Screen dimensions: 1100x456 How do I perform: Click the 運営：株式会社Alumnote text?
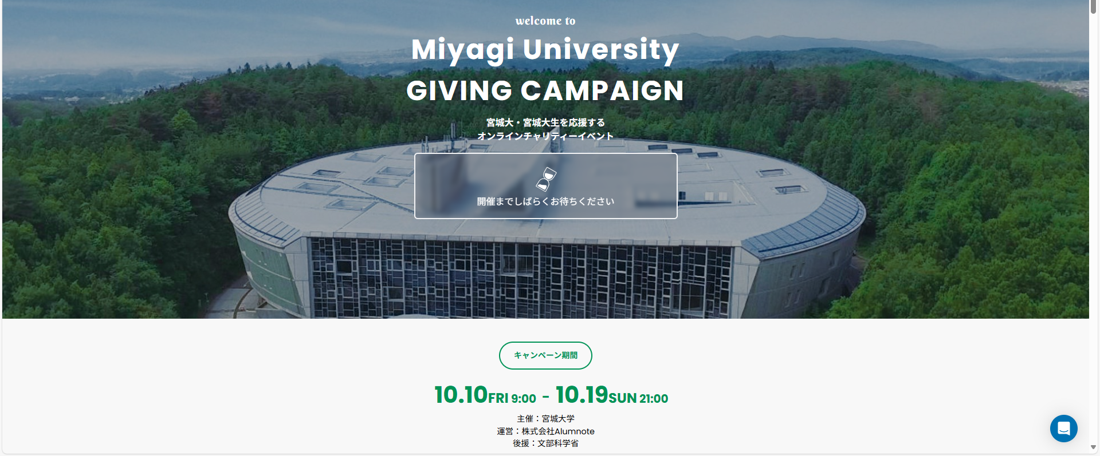coord(545,431)
